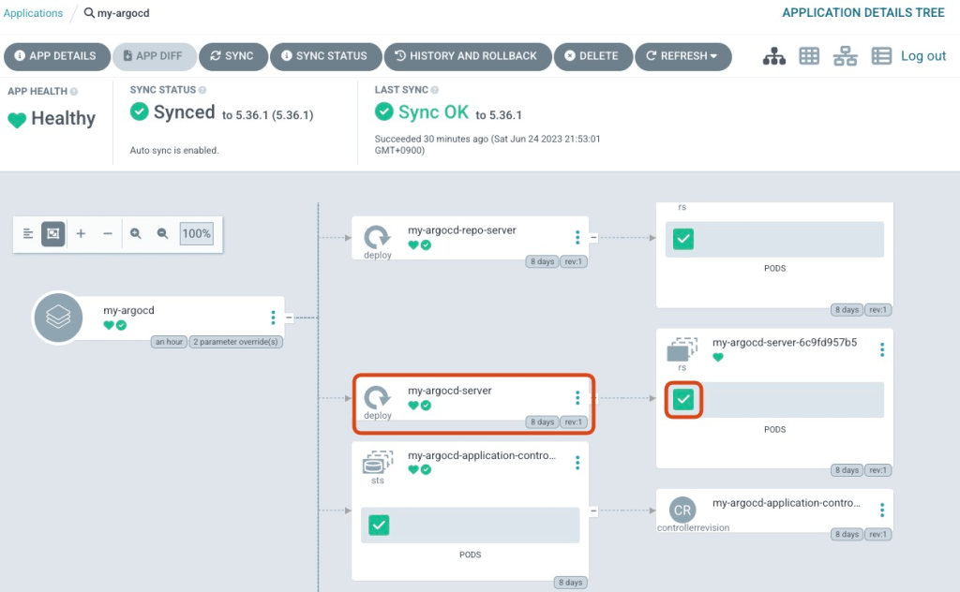Open the SYNC STATUS panel
This screenshot has height=592, width=960.
click(x=325, y=56)
